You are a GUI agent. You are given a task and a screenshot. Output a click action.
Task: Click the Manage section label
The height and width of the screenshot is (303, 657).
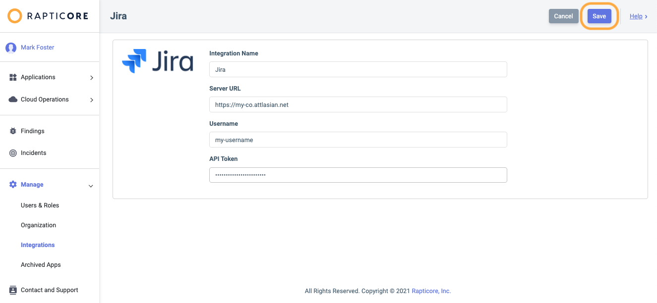32,185
